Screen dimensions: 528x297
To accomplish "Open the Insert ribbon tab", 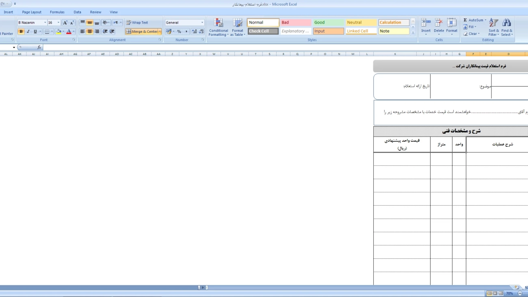I will [x=9, y=12].
